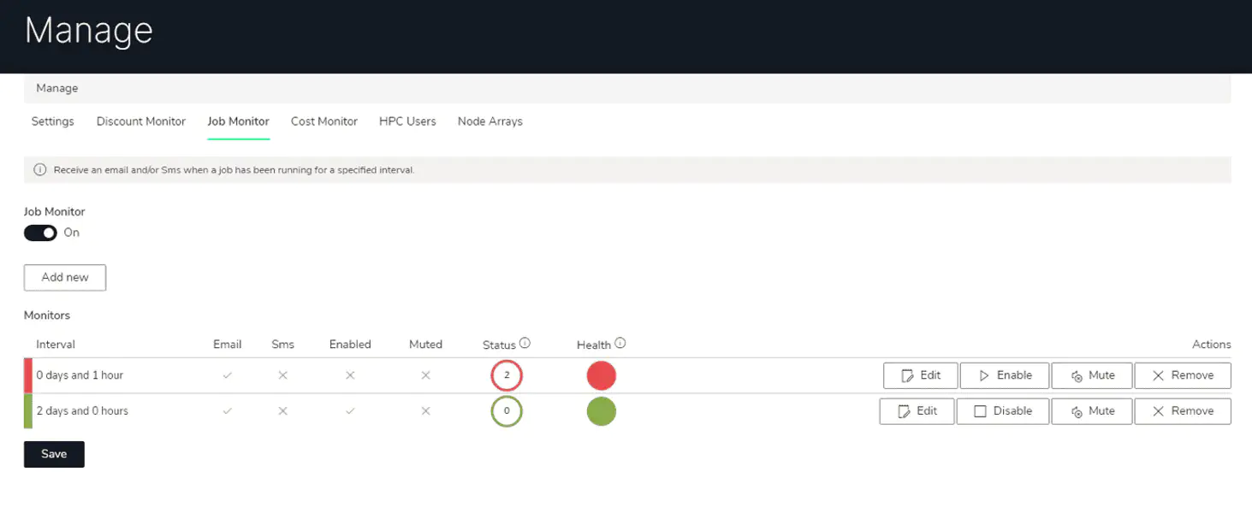Viewport: 1252px width, 519px height.
Task: Remove the 2 days and 0 hours monitor
Action: pos(1183,411)
